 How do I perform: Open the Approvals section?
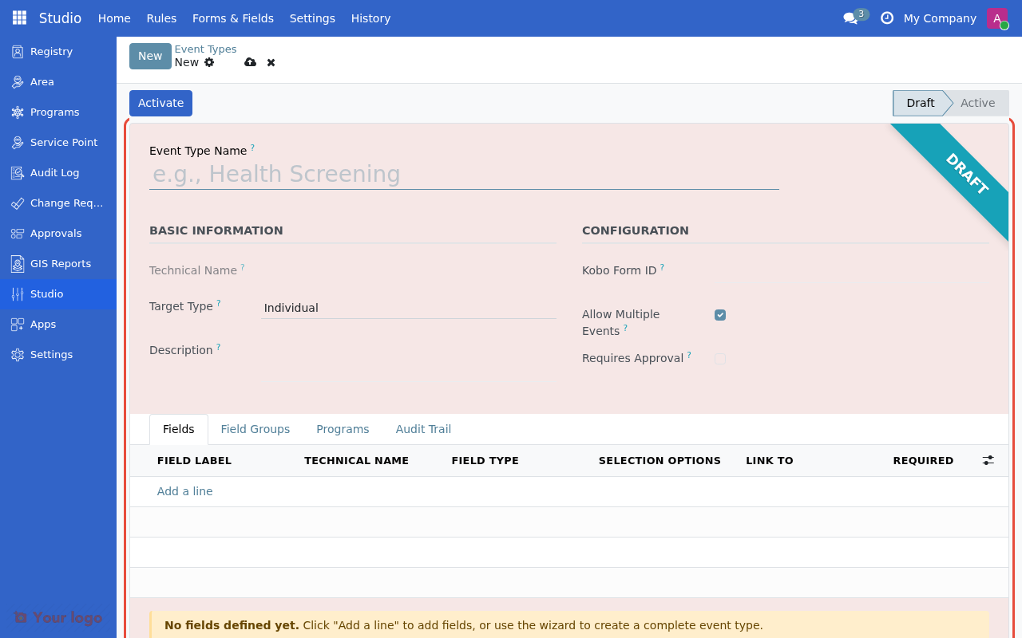tap(56, 233)
